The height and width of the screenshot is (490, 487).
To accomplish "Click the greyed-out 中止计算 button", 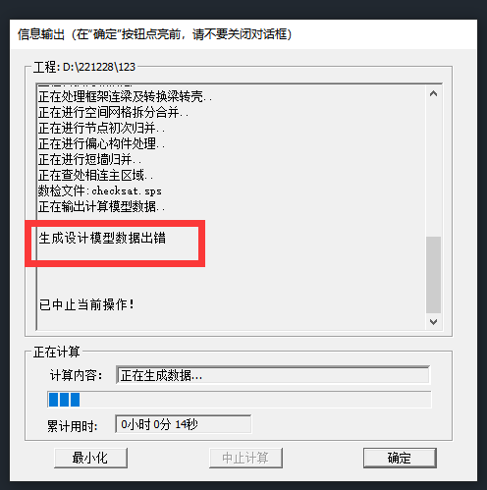I will [245, 458].
